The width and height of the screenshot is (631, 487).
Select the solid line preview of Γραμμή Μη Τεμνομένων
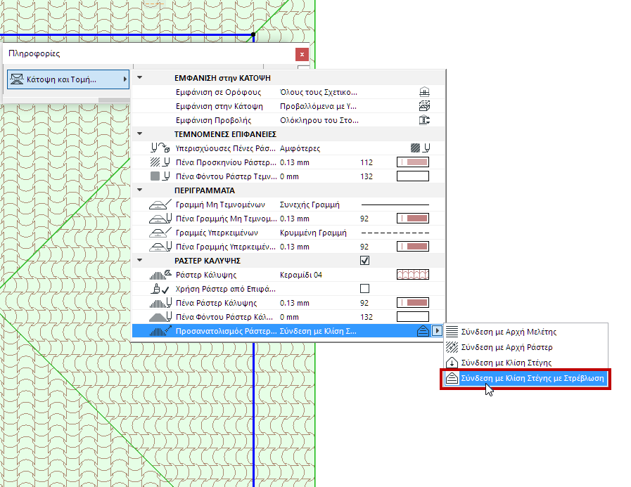[x=395, y=204]
